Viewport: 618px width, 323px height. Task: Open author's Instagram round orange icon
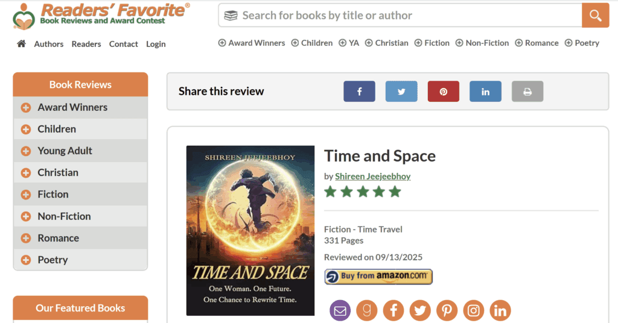pyautogui.click(x=473, y=310)
